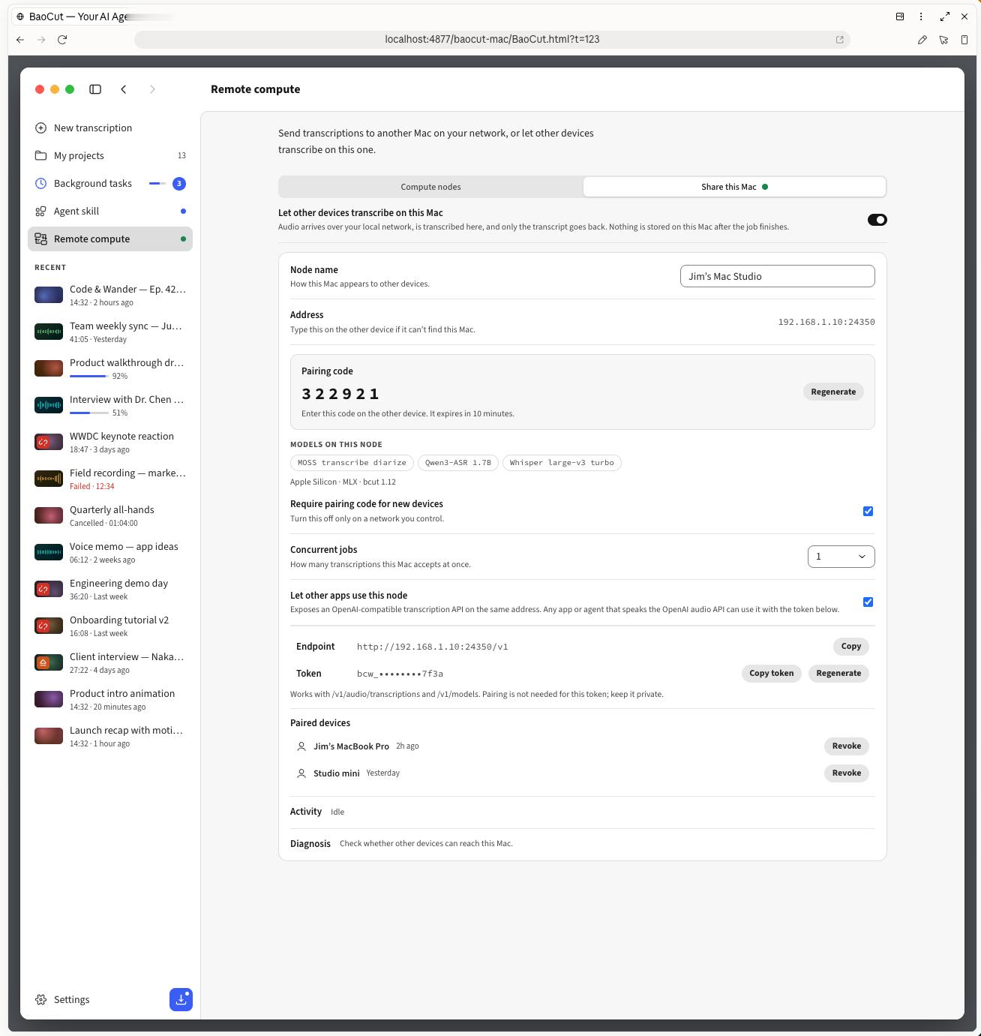This screenshot has width=981, height=1036.
Task: Select Remote compute in sidebar
Action: coord(110,239)
